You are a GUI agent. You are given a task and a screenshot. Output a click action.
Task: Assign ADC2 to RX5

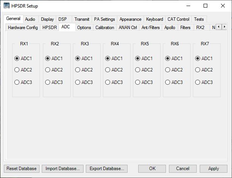pyautogui.click(x=137, y=70)
